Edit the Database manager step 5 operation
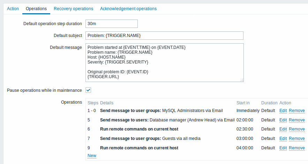 [x=283, y=120]
